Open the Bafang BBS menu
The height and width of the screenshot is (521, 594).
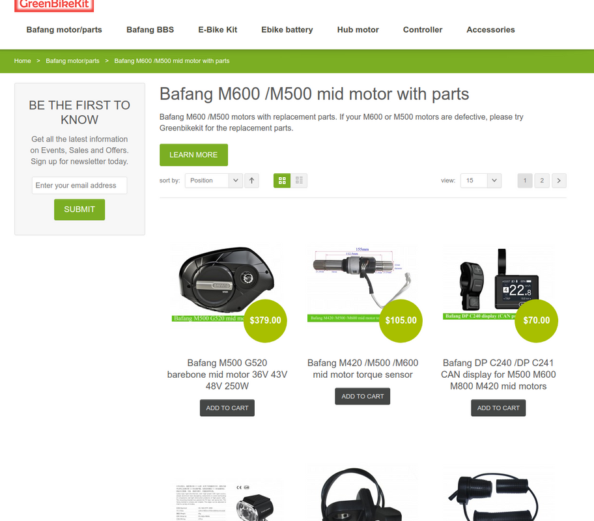click(x=150, y=29)
